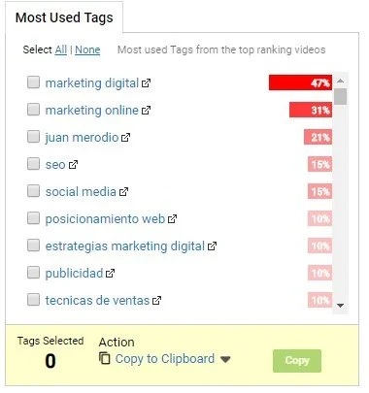The width and height of the screenshot is (369, 393).
Task: Click the clipboard icon next to Copy to Clipboard
Action: (x=104, y=358)
